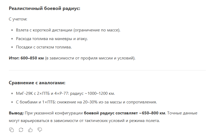Screen dimensions: 210x139
Task: Click the heading "Реалистичный боевой радиус:"
Action: 45,8
